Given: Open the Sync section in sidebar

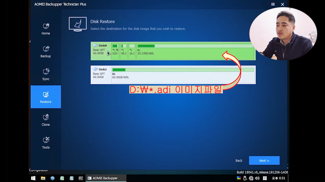Looking at the screenshot, I should (46, 75).
